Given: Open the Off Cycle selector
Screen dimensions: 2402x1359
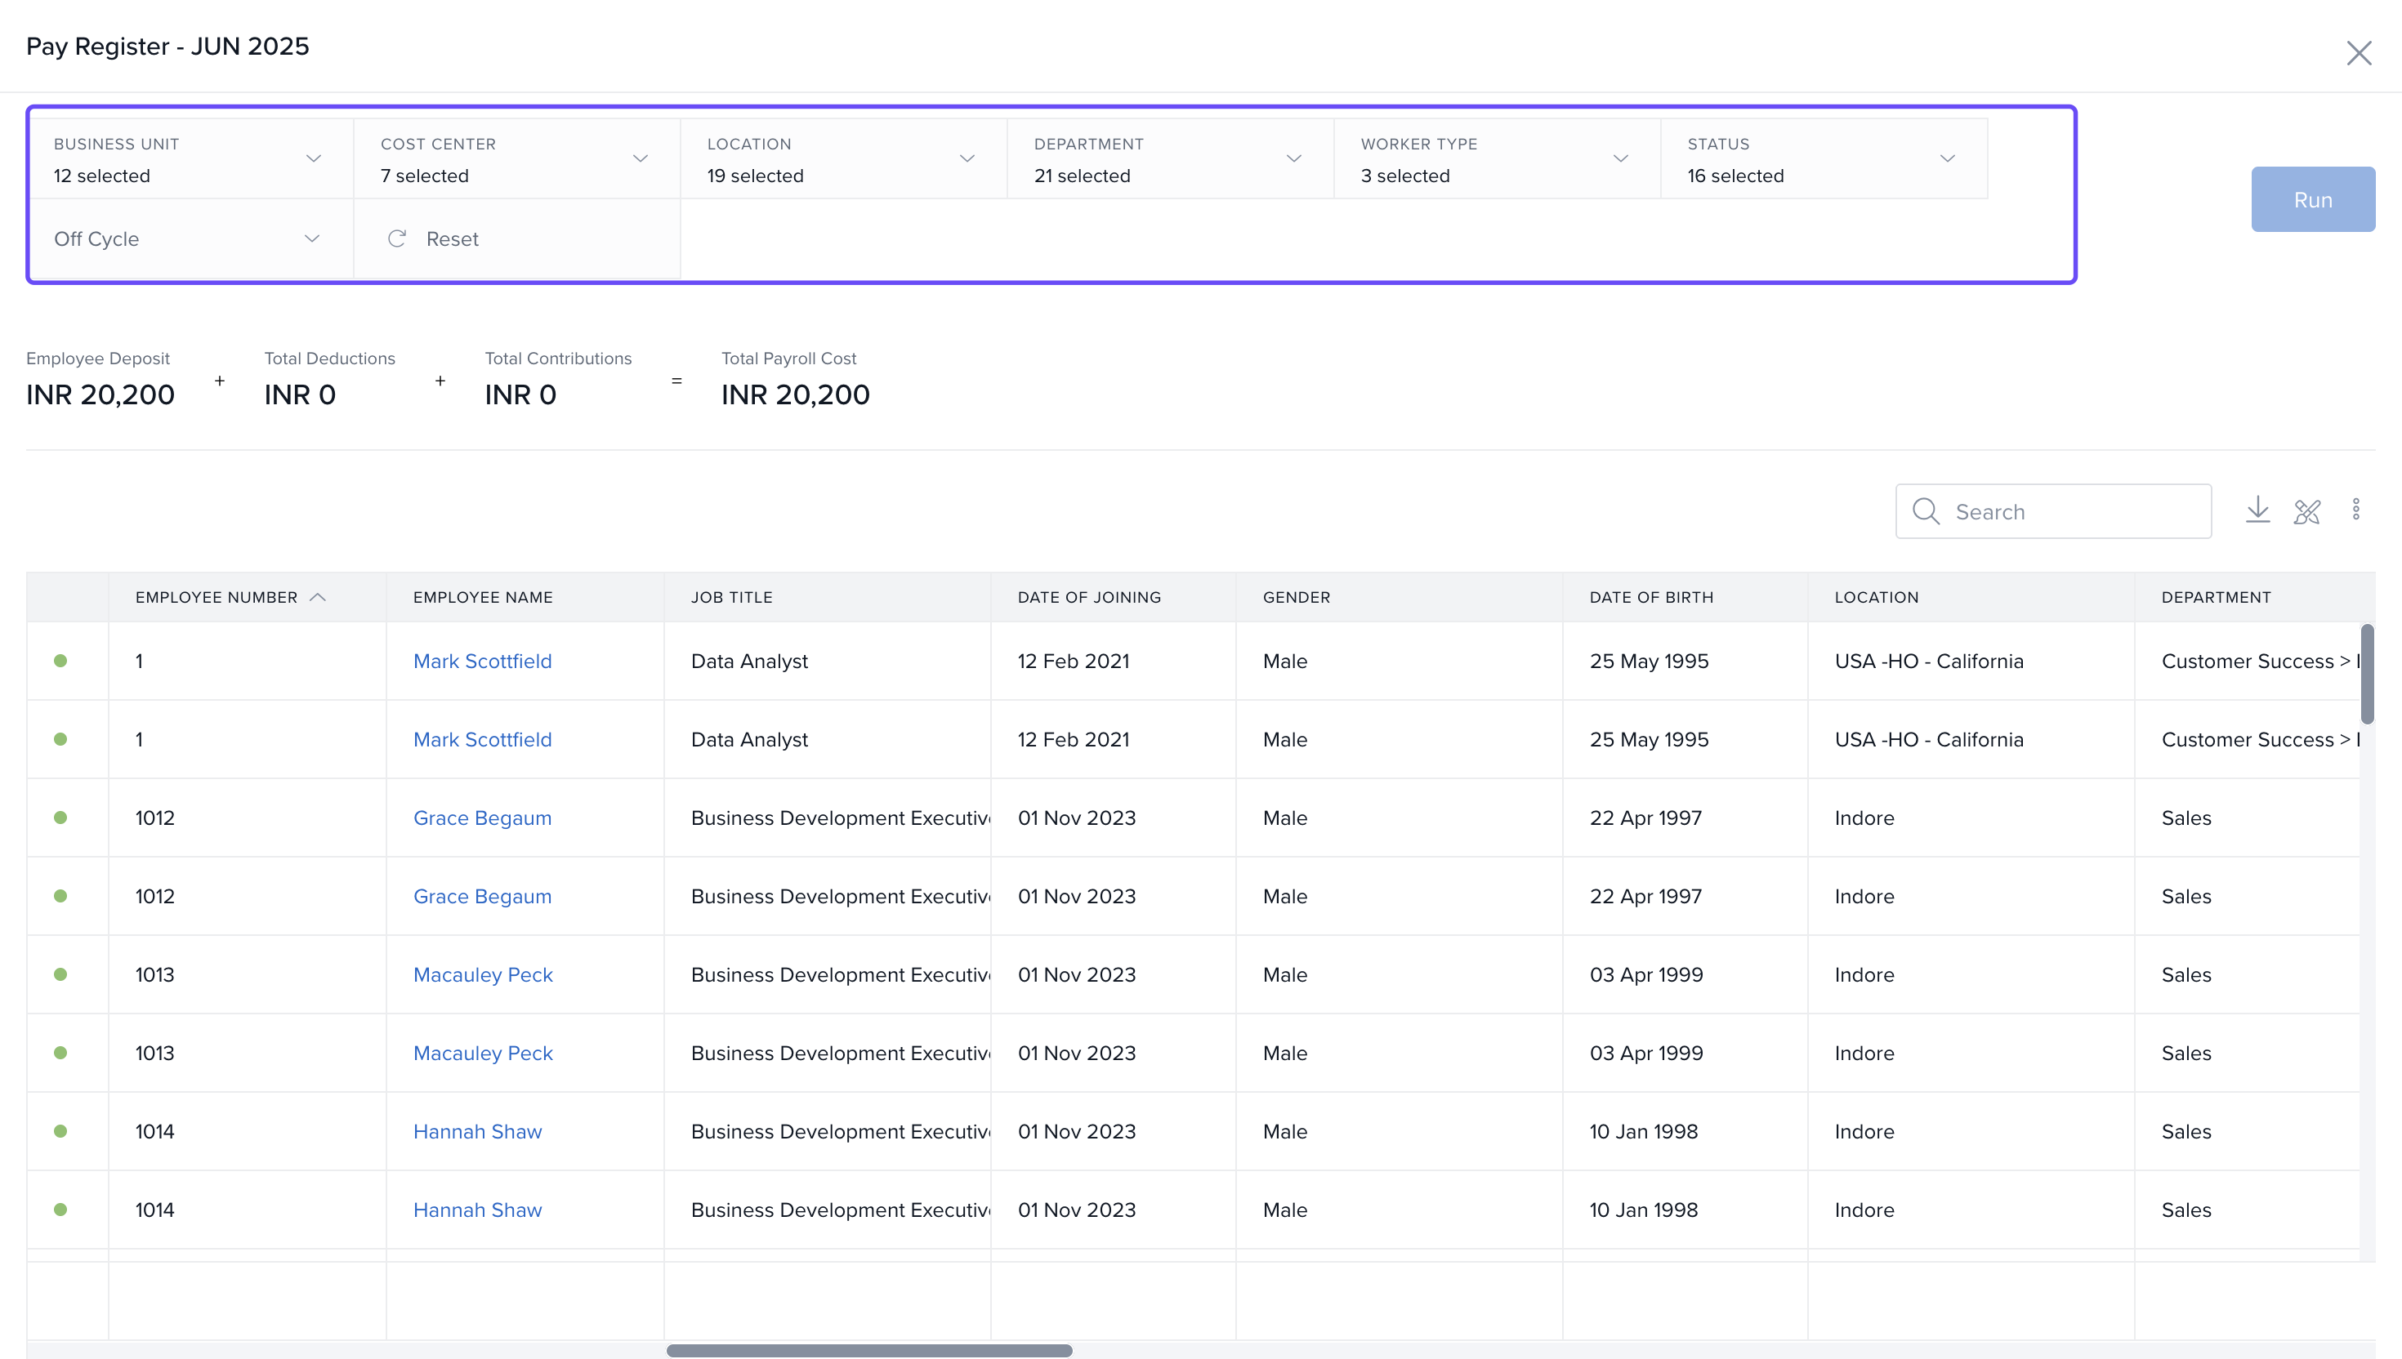Looking at the screenshot, I should pyautogui.click(x=187, y=239).
